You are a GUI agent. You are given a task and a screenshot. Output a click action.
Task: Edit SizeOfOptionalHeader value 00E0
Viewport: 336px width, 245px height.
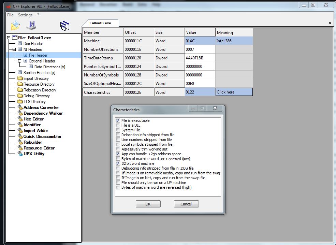click(x=200, y=83)
